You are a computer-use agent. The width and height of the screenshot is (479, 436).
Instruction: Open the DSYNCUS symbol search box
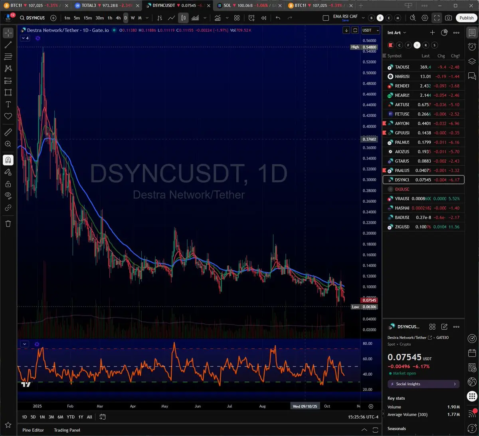coord(33,18)
